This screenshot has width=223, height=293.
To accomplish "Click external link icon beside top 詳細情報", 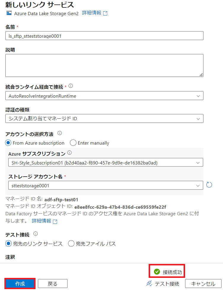I will point(105,13).
